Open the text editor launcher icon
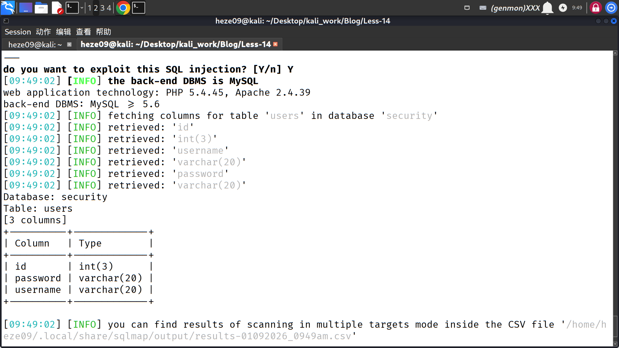The image size is (619, 348). 57,8
